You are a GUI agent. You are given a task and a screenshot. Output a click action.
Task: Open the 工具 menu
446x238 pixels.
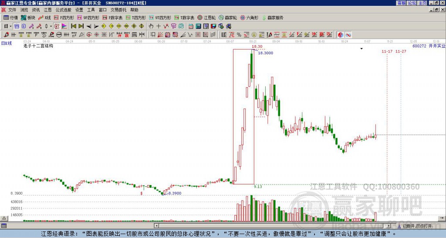click(x=91, y=10)
